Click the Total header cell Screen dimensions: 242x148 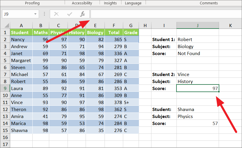(114, 32)
